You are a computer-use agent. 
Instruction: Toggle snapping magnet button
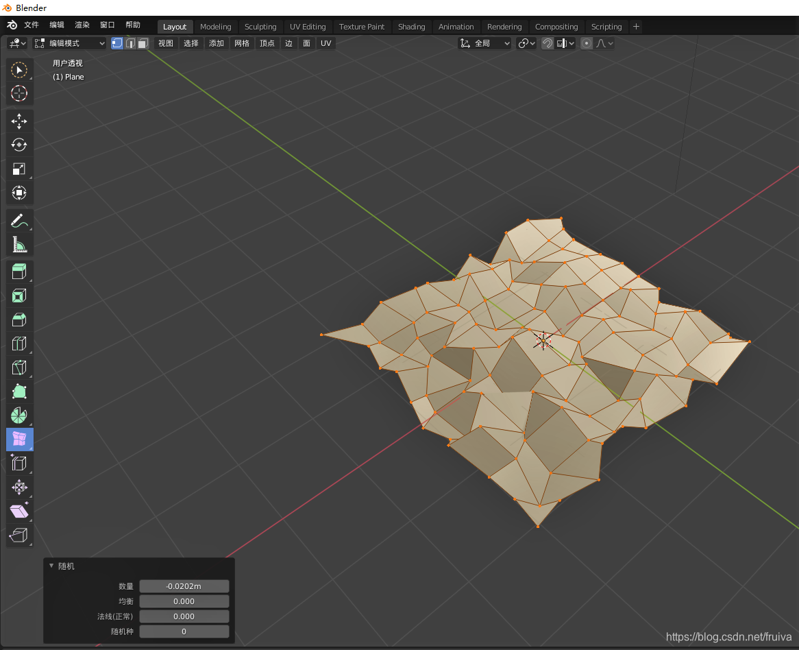tap(548, 43)
